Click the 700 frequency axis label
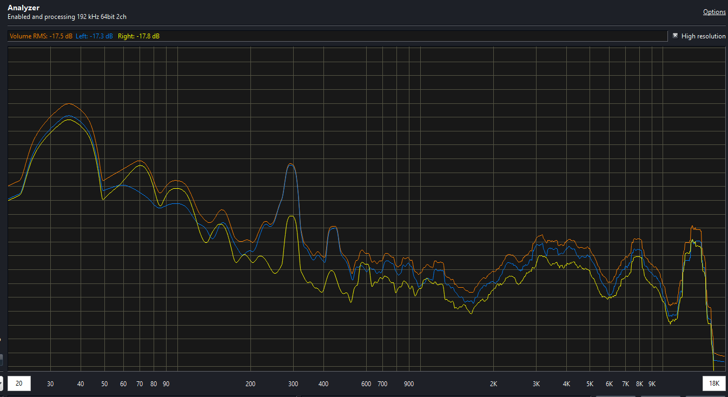 [x=382, y=384]
